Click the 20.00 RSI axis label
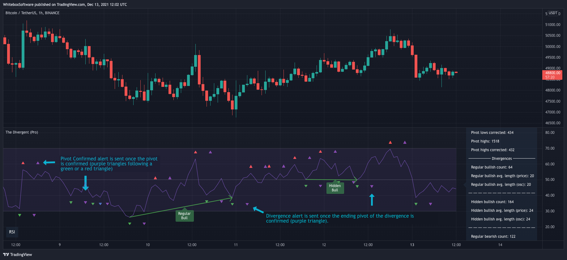 (x=550, y=227)
